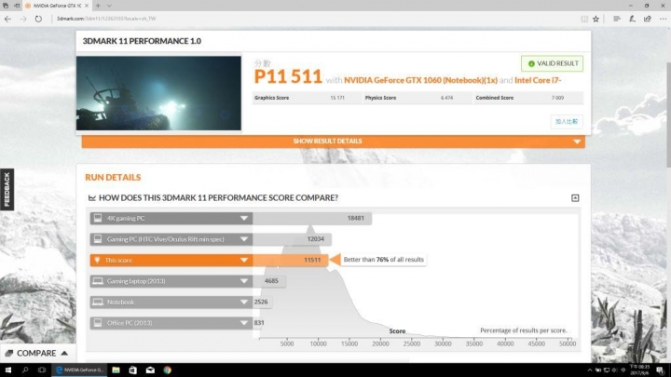Expand the 4K gaming PC row dropdown
Screen dimensions: 671x377
point(244,219)
